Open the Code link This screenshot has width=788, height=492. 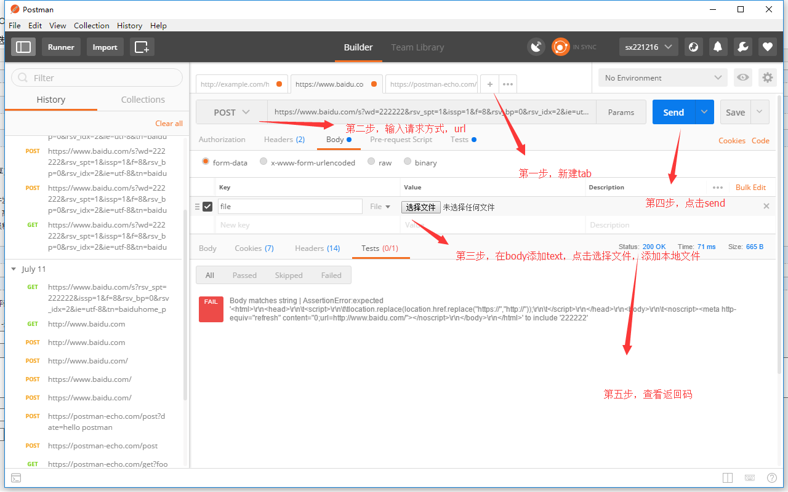coord(760,140)
